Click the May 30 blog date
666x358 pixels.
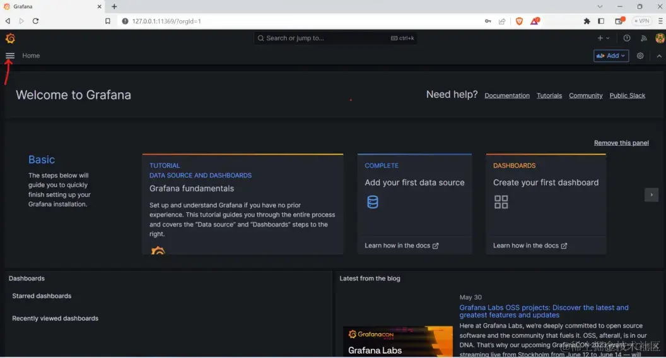point(470,297)
